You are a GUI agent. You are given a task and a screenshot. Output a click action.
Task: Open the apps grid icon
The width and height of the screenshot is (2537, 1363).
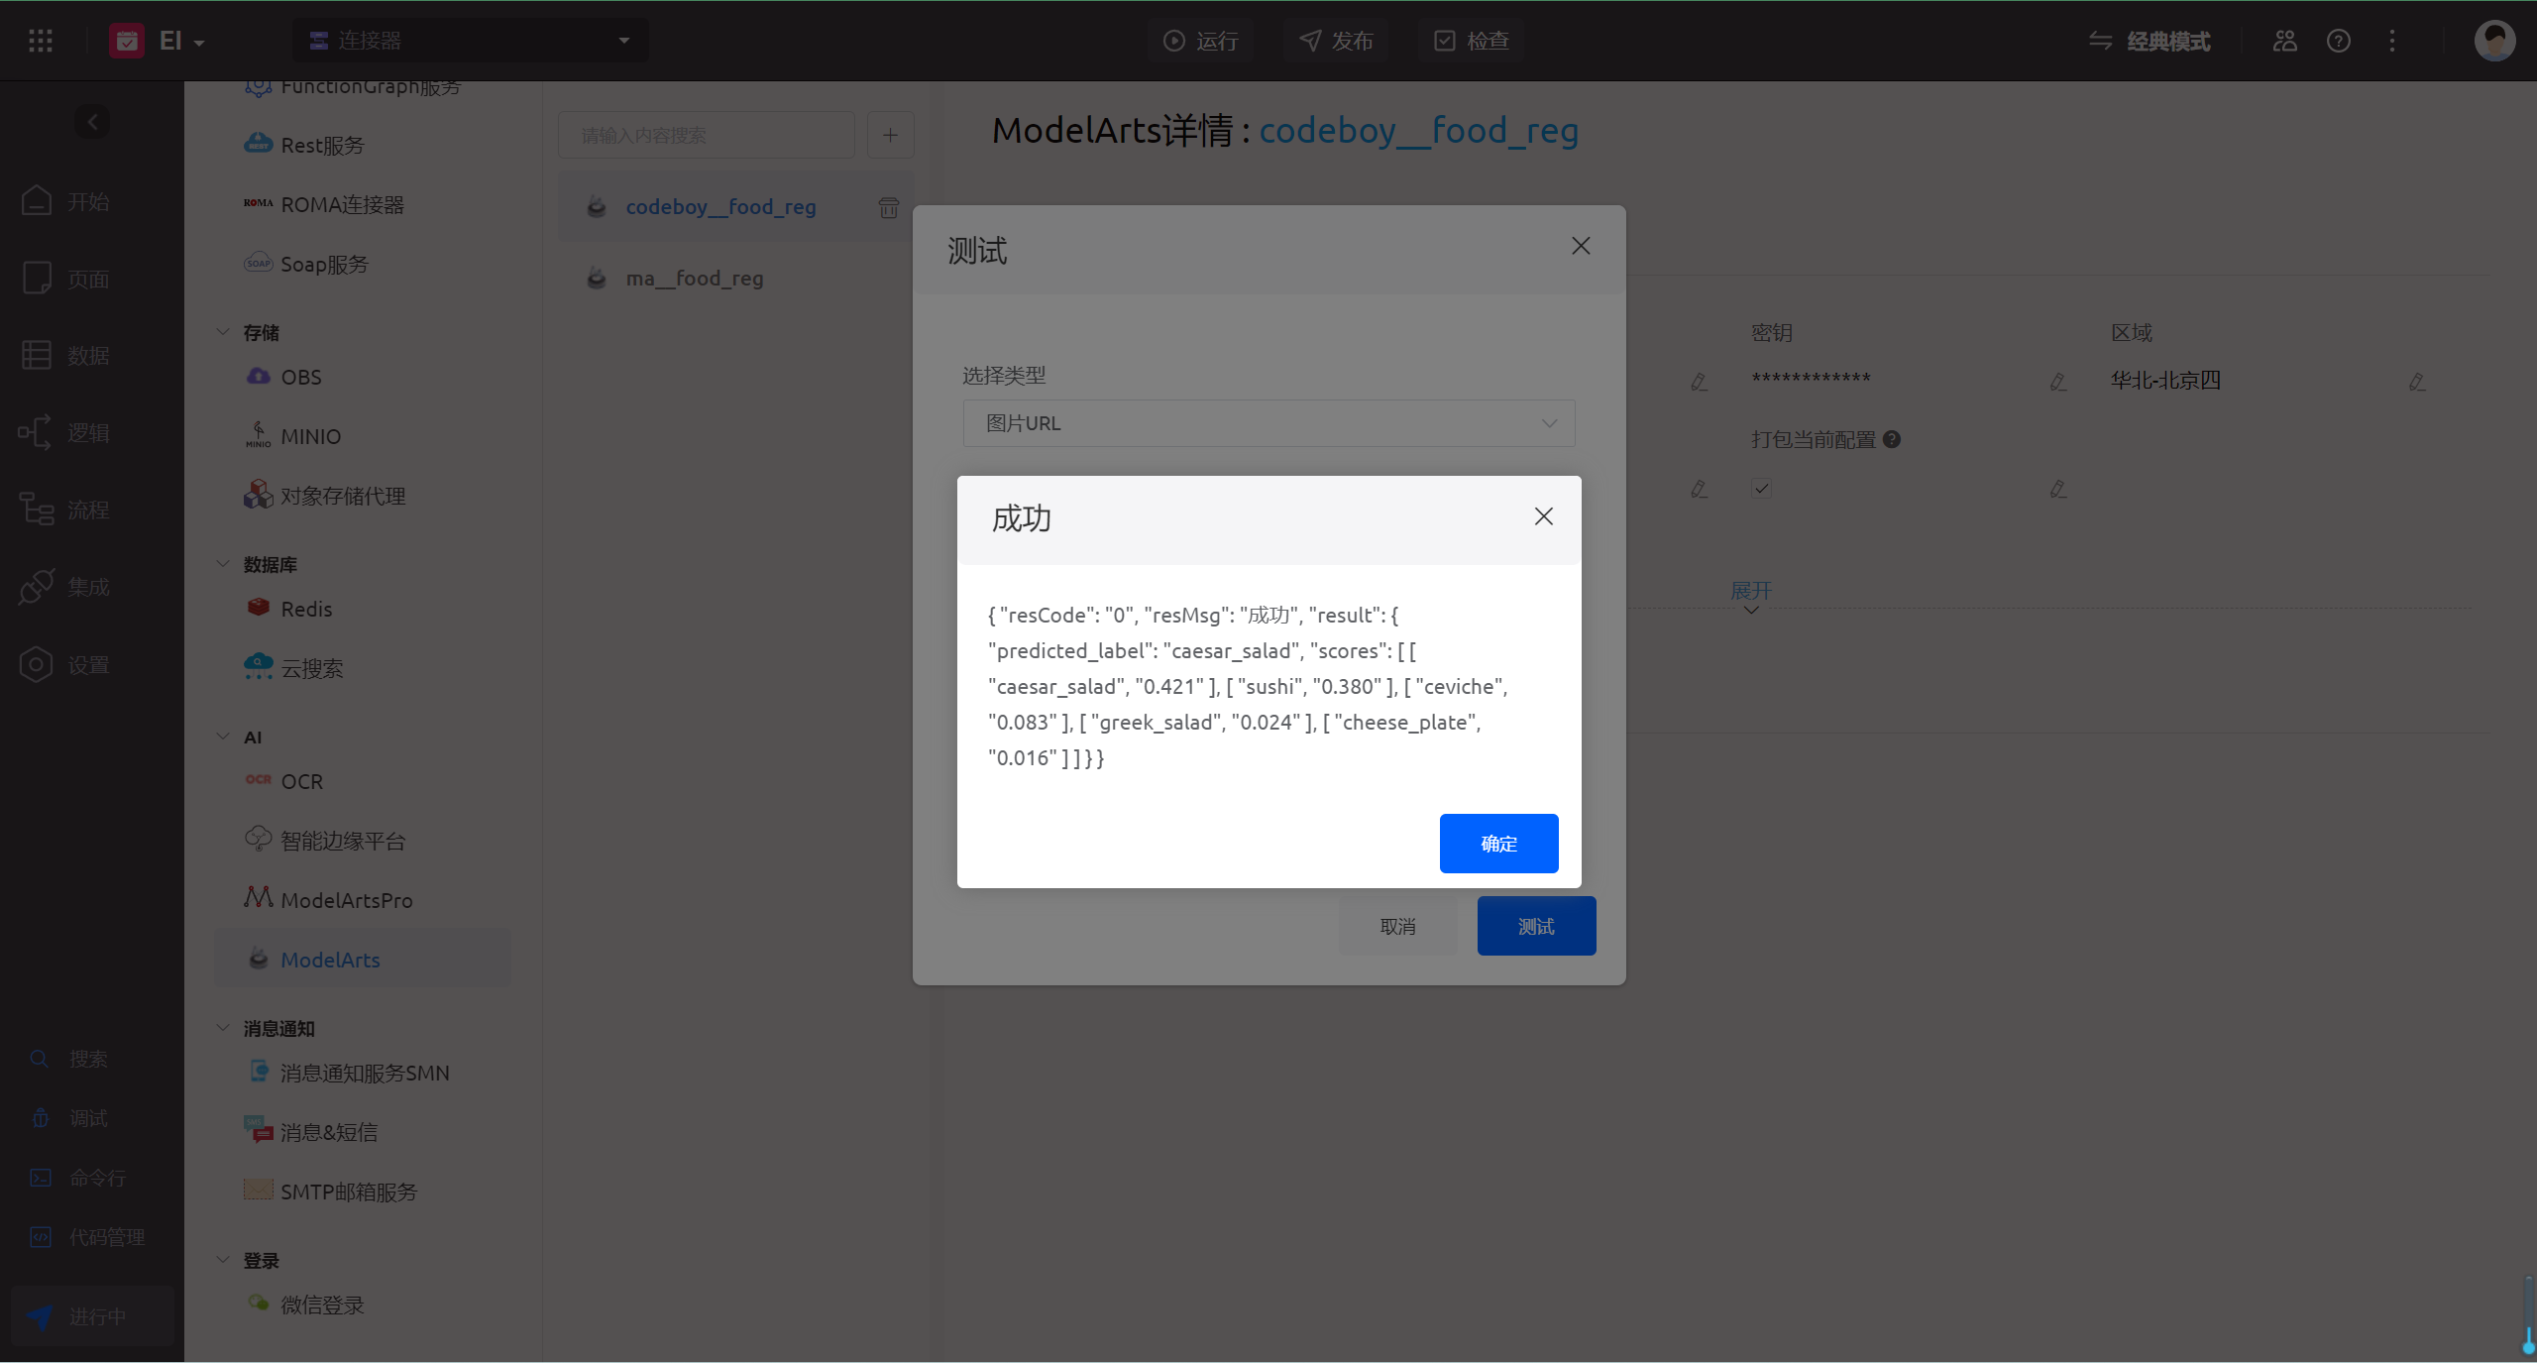41,41
